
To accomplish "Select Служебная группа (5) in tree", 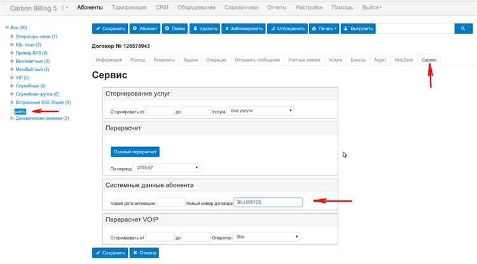I will click(x=37, y=94).
